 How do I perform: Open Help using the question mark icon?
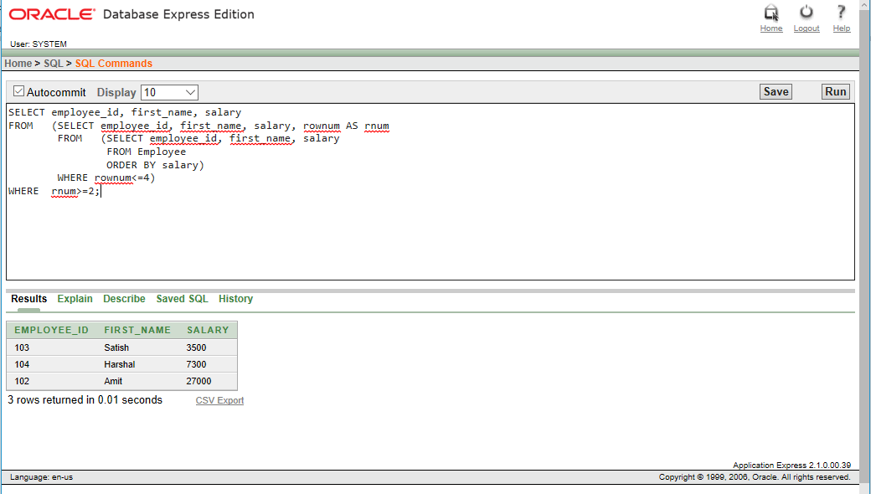841,13
